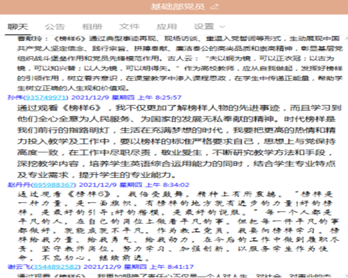Open the 应用 tab
The image size is (348, 278).
click(166, 27)
